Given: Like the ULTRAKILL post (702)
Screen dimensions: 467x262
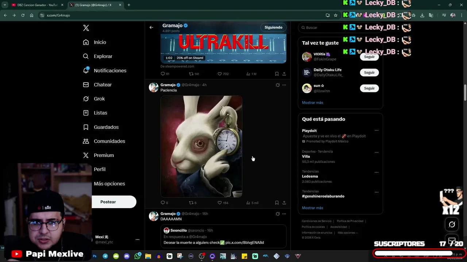Looking at the screenshot, I should pyautogui.click(x=223, y=74).
